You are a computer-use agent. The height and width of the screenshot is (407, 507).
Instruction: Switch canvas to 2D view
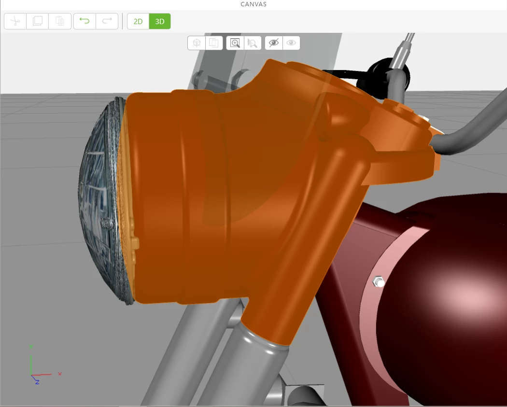coord(138,21)
